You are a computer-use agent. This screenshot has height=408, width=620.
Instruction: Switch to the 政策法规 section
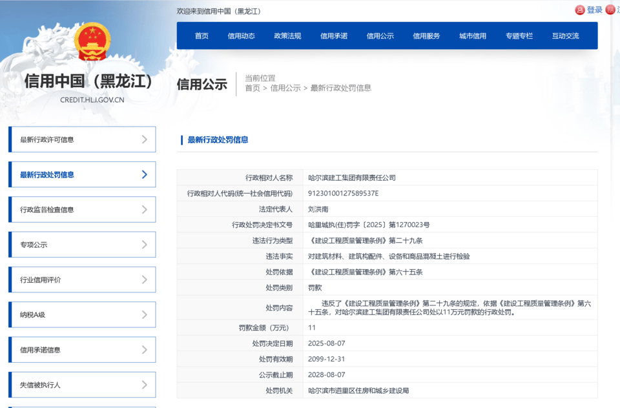click(286, 36)
